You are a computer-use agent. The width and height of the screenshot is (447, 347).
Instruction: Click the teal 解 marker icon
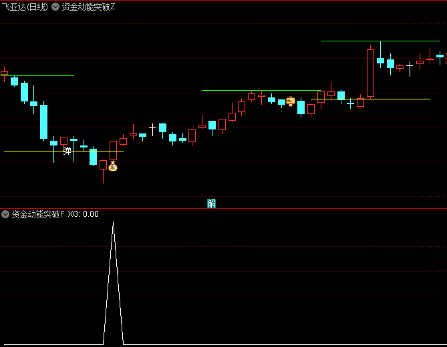[x=212, y=204]
